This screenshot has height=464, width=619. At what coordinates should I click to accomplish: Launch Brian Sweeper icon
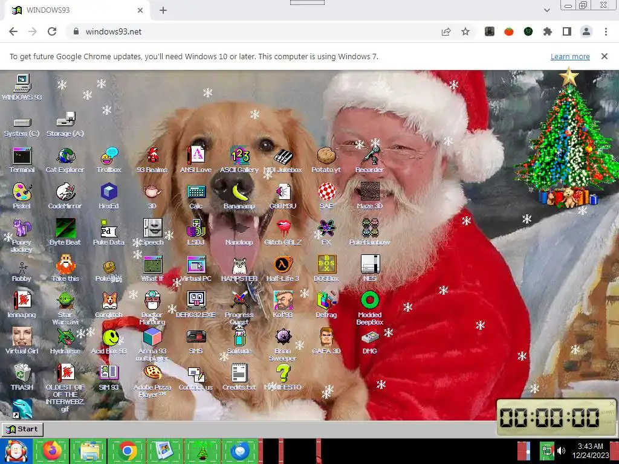point(283,344)
